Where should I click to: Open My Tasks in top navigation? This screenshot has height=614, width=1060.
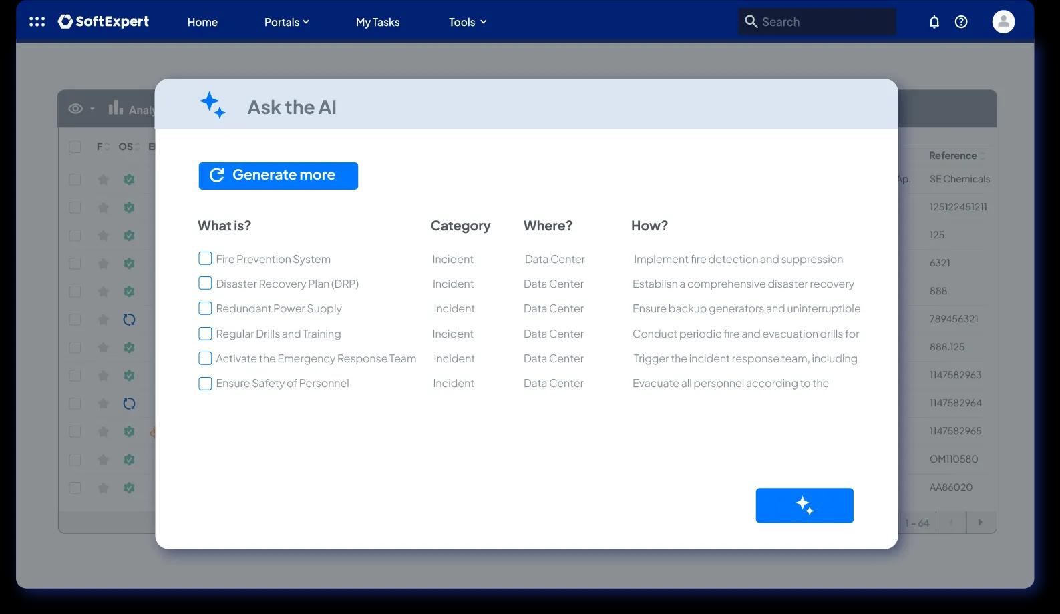coord(377,22)
